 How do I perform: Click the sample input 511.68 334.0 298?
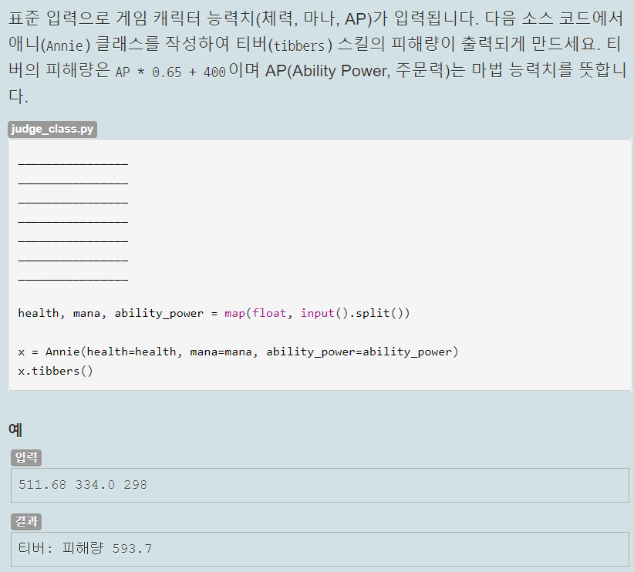83,485
